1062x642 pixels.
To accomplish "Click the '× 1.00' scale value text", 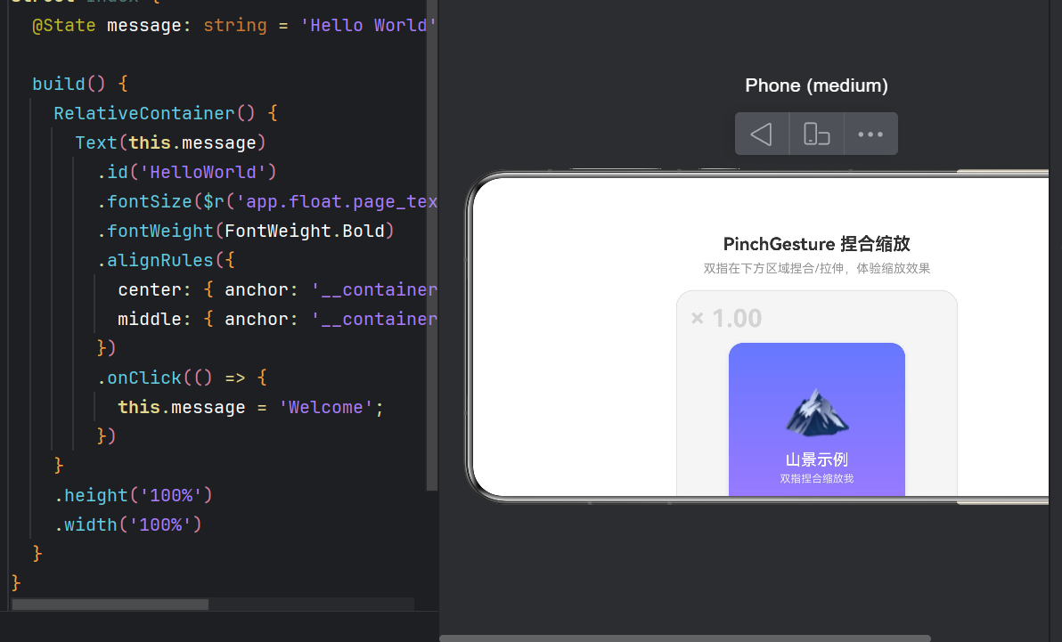I will [726, 318].
